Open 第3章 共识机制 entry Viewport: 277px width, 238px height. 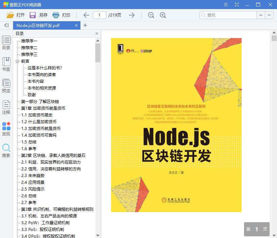(57, 209)
